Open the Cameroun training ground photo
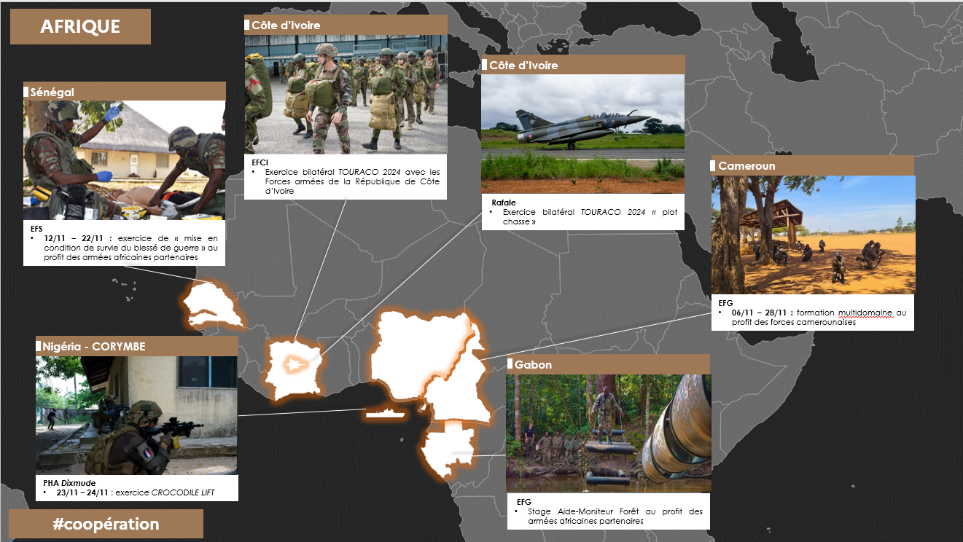963x542 pixels. click(x=813, y=235)
